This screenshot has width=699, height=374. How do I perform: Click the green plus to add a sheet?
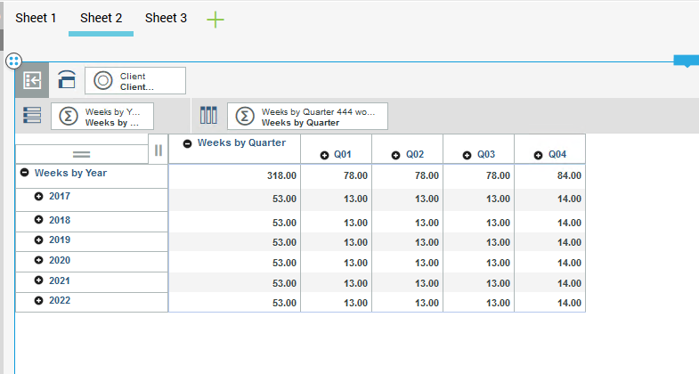click(x=215, y=20)
